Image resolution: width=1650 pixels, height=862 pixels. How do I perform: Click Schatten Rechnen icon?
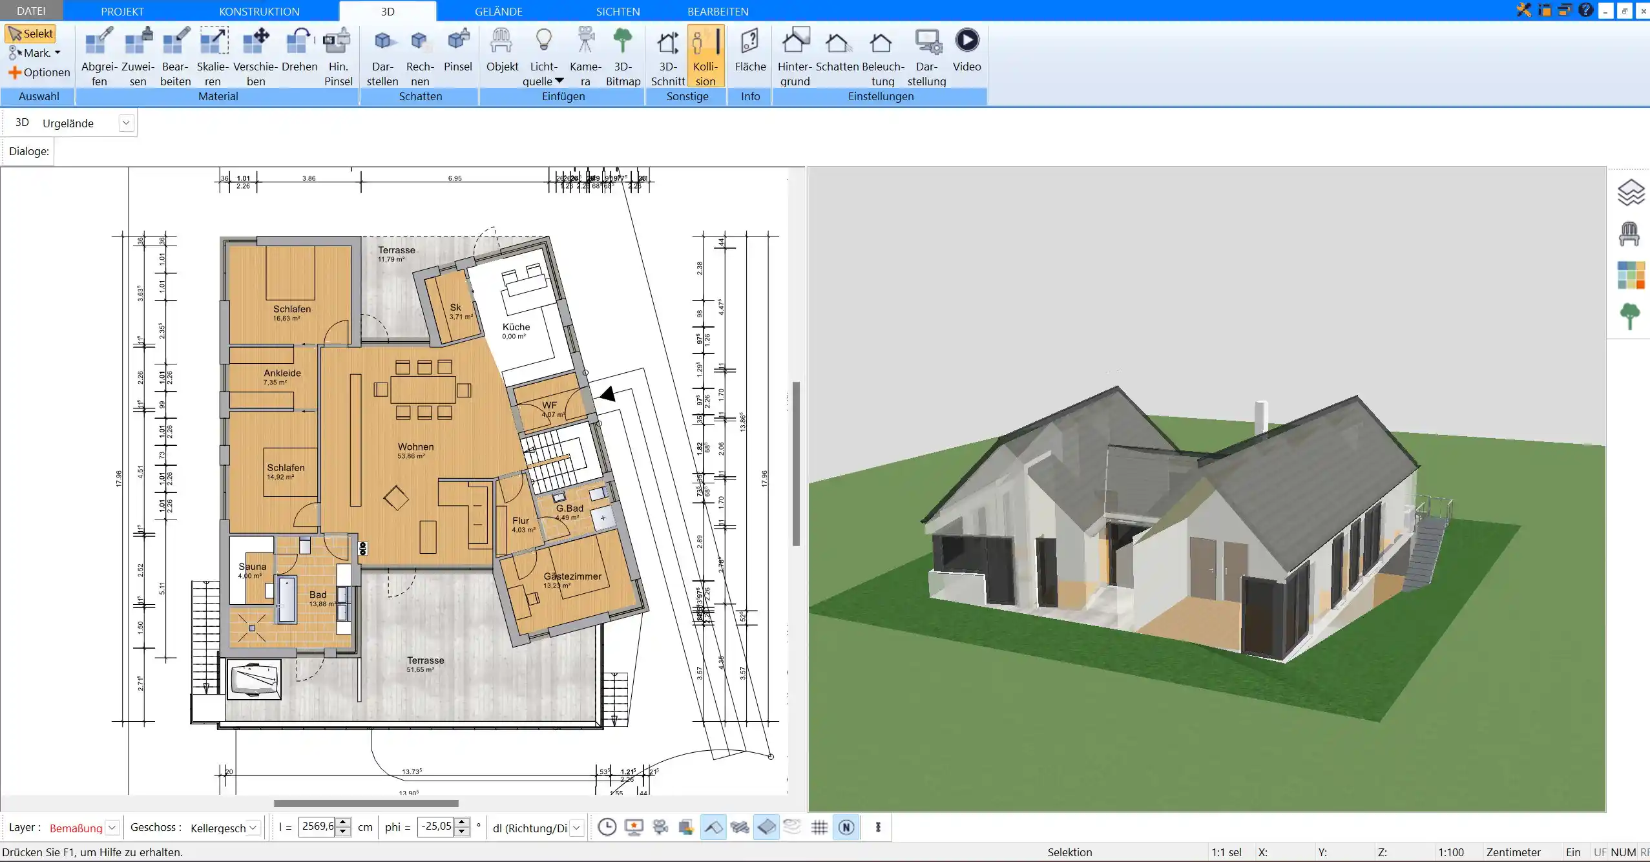pos(420,57)
